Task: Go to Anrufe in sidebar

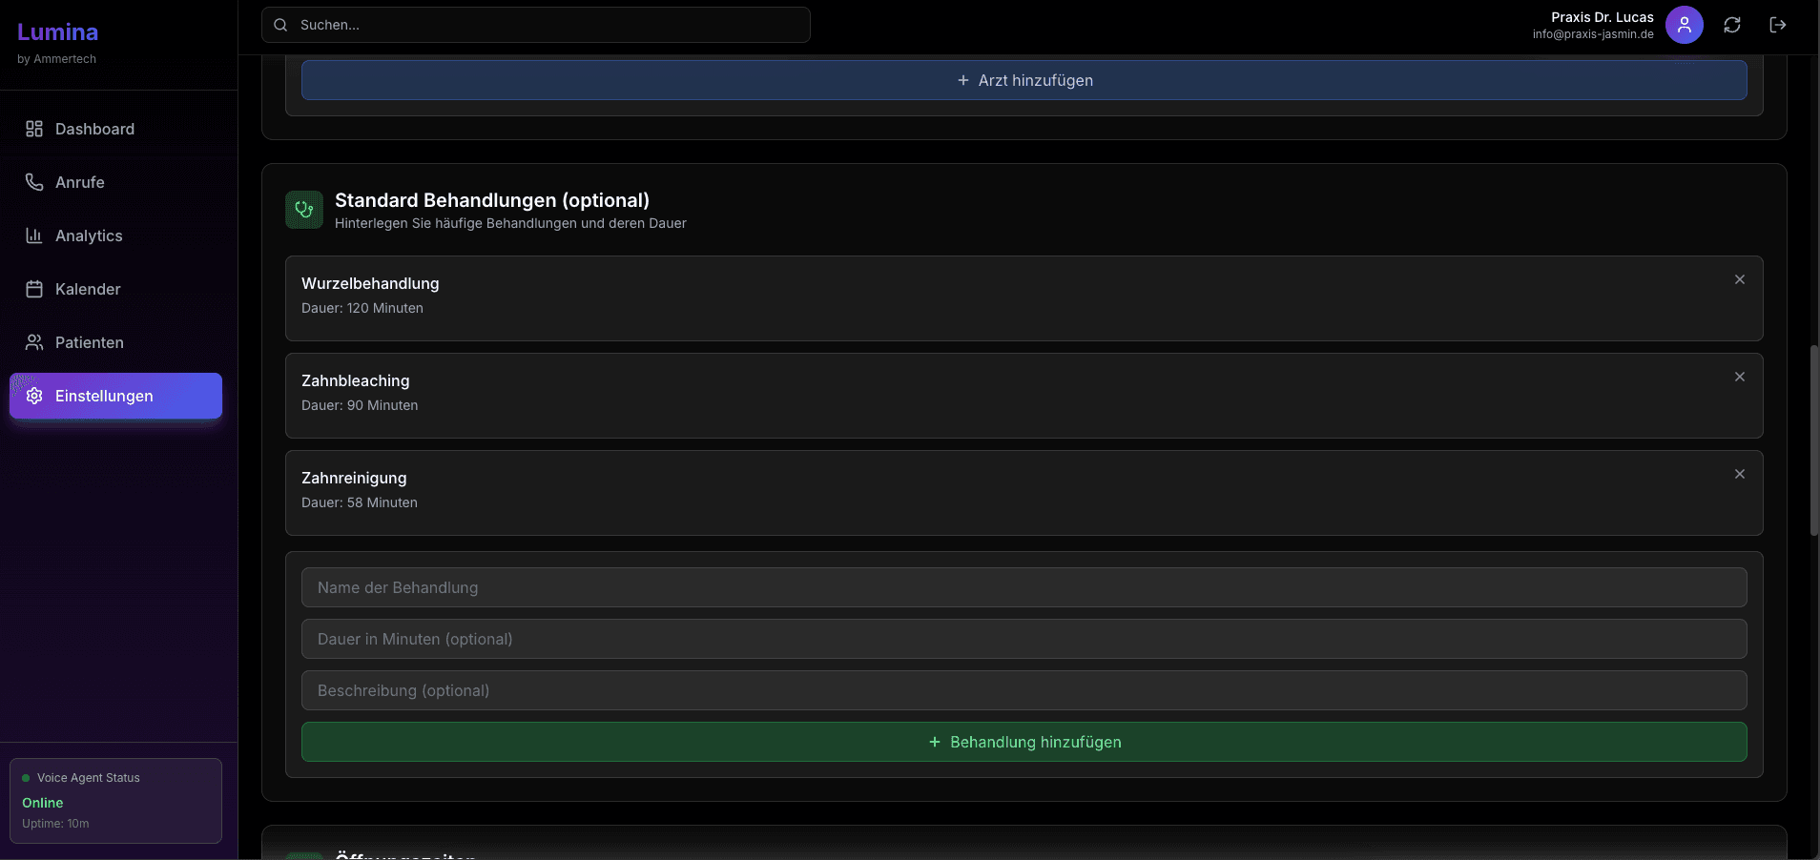Action: 80,182
